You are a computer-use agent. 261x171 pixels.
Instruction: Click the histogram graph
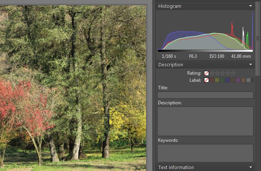206,31
